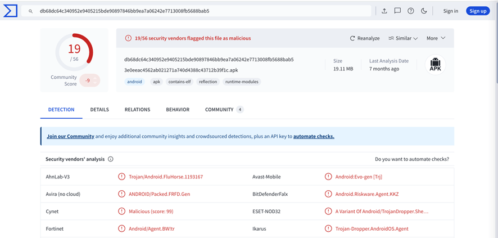This screenshot has height=238, width=498.
Task: Click the Ikarus detection alert icon
Action: coord(328,228)
